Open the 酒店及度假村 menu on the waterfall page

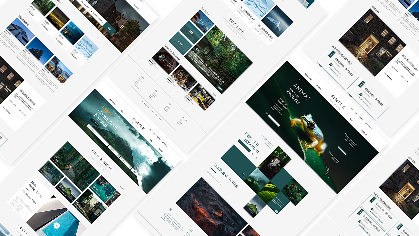[112, 102]
